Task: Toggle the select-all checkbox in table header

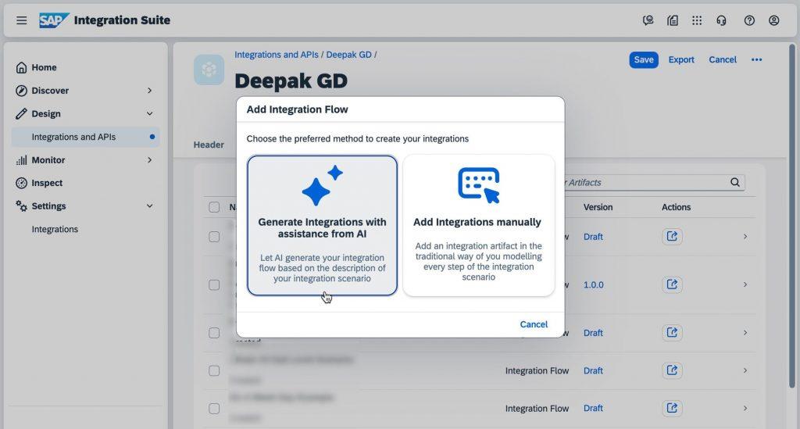Action: pyautogui.click(x=214, y=207)
